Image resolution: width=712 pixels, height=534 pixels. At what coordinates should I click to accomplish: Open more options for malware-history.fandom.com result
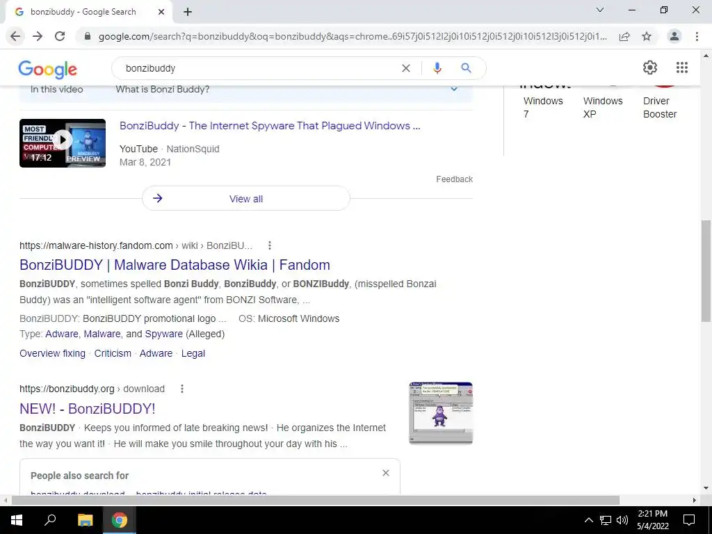[270, 245]
